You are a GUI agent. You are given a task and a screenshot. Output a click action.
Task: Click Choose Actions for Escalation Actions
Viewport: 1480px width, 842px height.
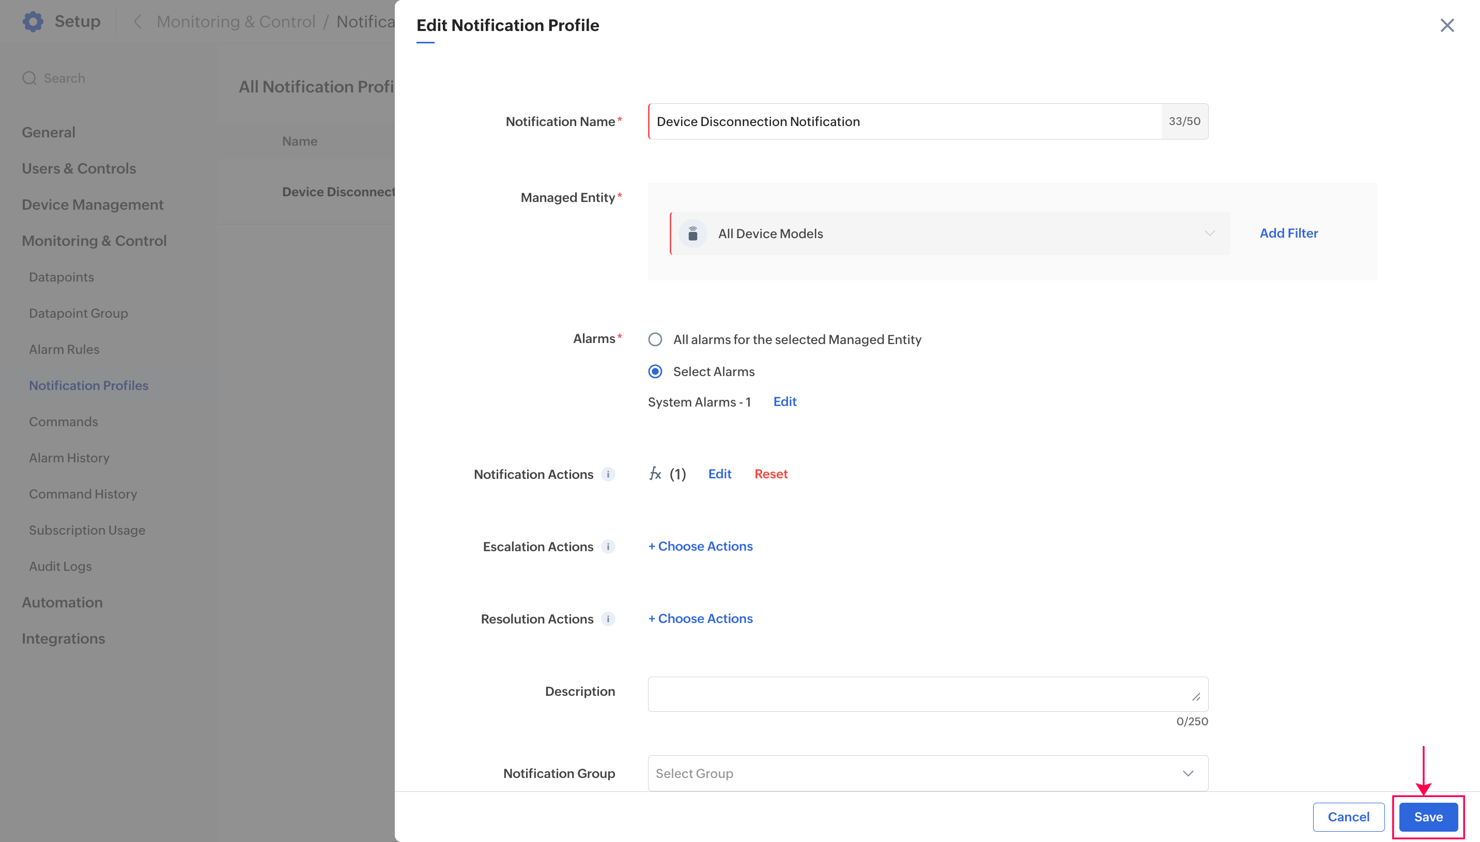coord(700,547)
